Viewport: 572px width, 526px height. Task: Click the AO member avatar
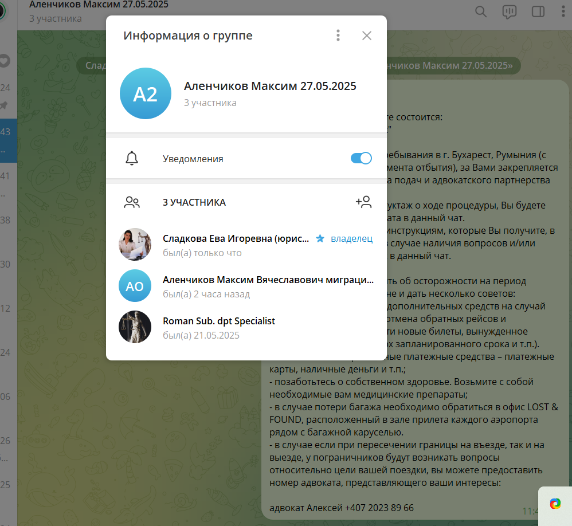pyautogui.click(x=135, y=285)
